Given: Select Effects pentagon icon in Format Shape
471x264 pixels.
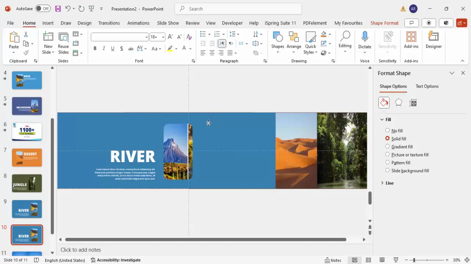Looking at the screenshot, I should click(x=399, y=103).
